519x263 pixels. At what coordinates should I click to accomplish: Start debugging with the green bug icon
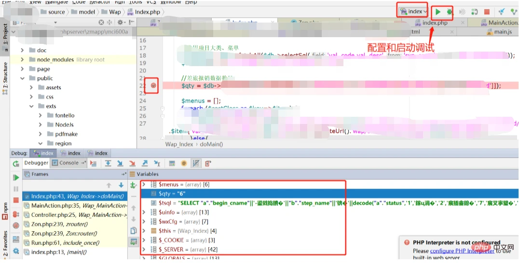450,11
